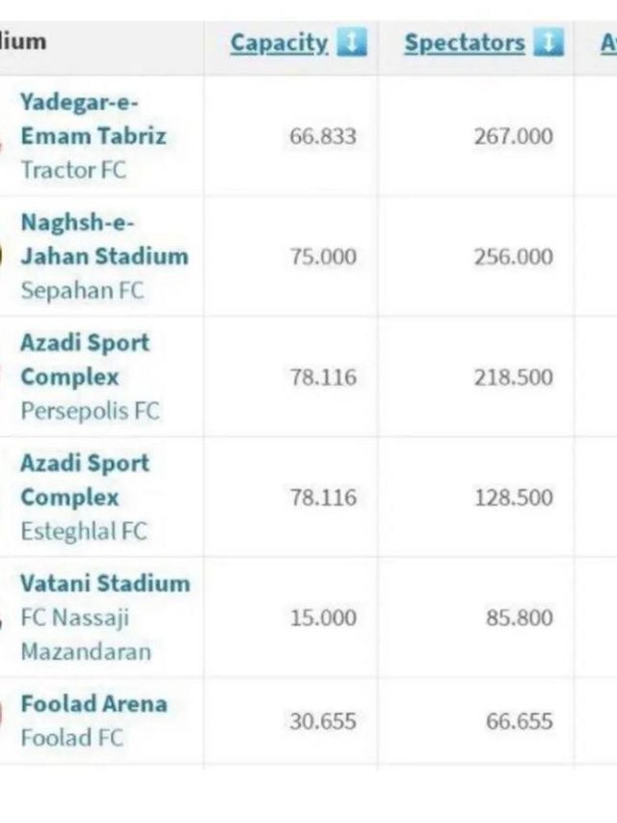Image resolution: width=617 pixels, height=823 pixels.
Task: Click the Foolad FC club name
Action: 72,737
